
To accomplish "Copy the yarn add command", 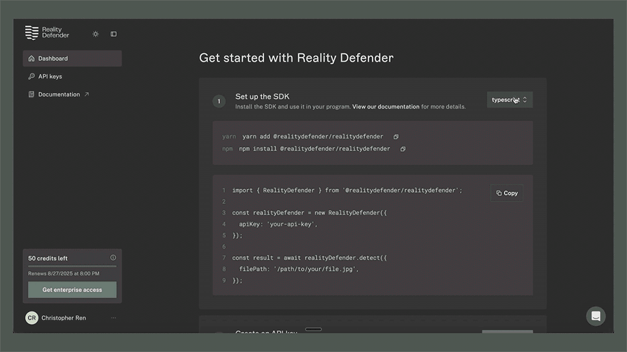I will coord(396,137).
